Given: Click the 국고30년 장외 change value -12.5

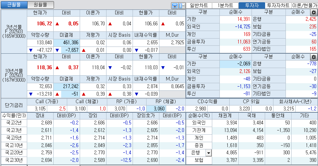Looking at the screenshot, I should pos(126,160).
